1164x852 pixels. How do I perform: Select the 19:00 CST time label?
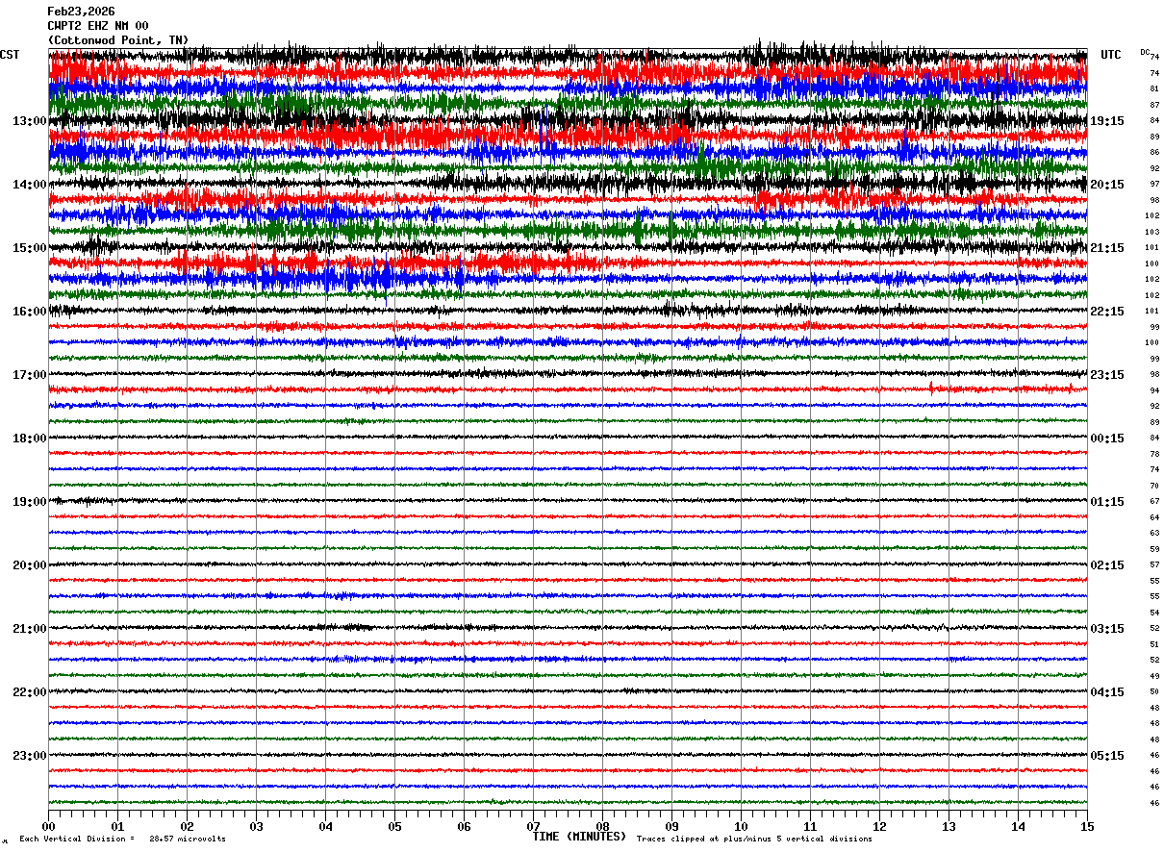30,502
